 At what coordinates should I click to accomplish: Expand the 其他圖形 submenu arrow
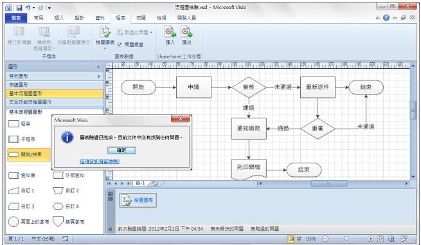click(x=99, y=77)
